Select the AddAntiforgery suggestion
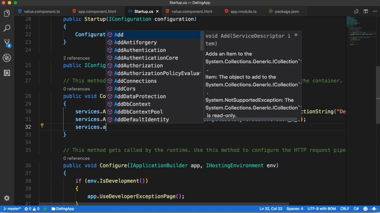380x213 pixels. 154,43
